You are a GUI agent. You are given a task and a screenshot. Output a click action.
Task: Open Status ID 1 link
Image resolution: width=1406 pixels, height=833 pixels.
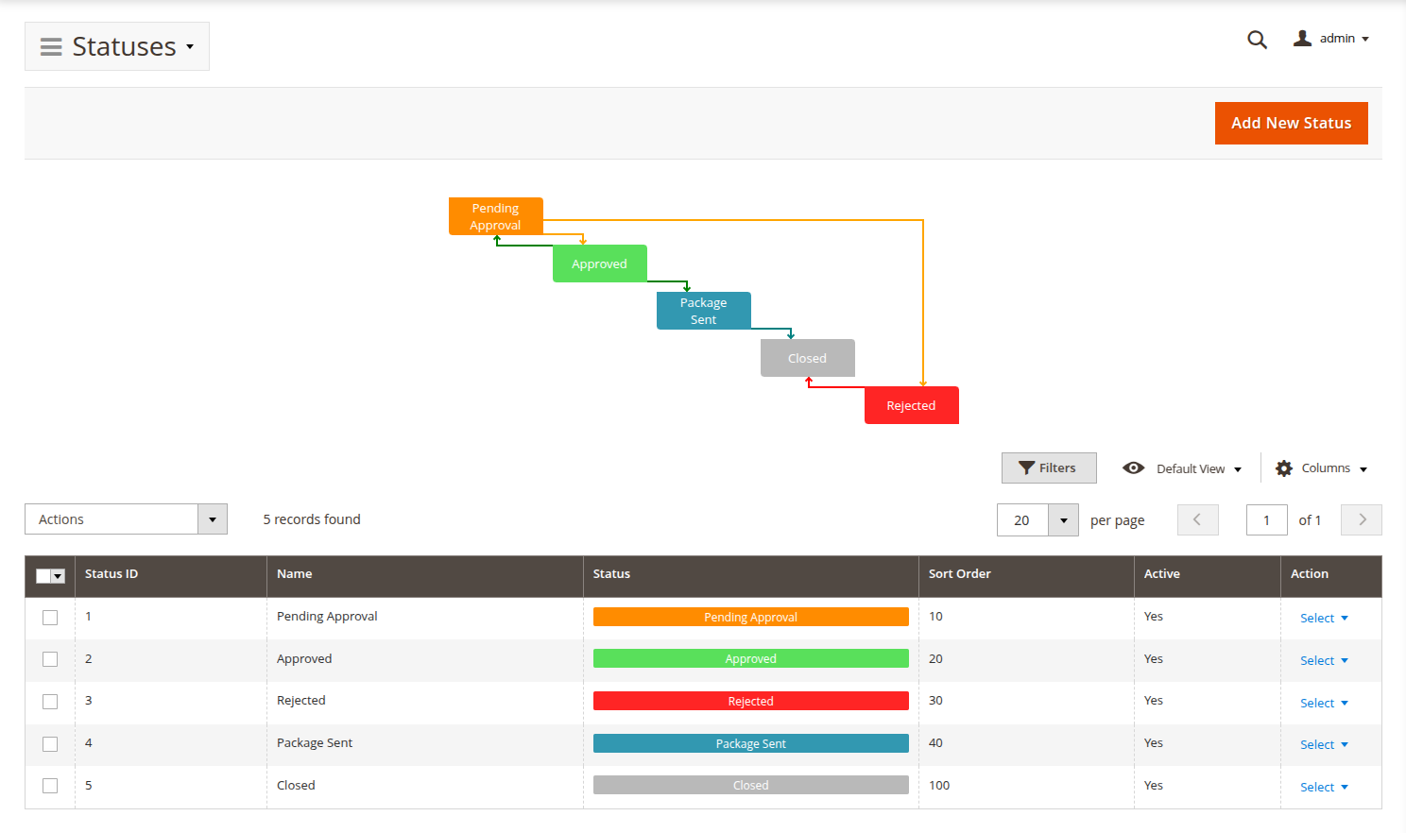pos(89,617)
